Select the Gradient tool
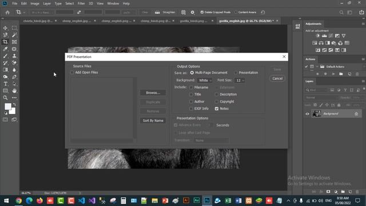The image size is (366, 206). [x=5, y=70]
